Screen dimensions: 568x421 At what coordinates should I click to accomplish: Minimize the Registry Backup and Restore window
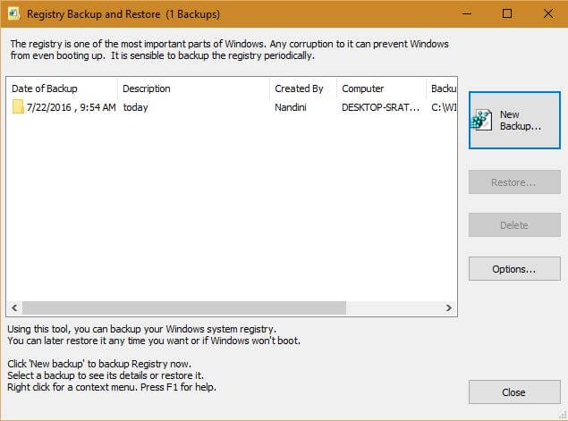[467, 13]
